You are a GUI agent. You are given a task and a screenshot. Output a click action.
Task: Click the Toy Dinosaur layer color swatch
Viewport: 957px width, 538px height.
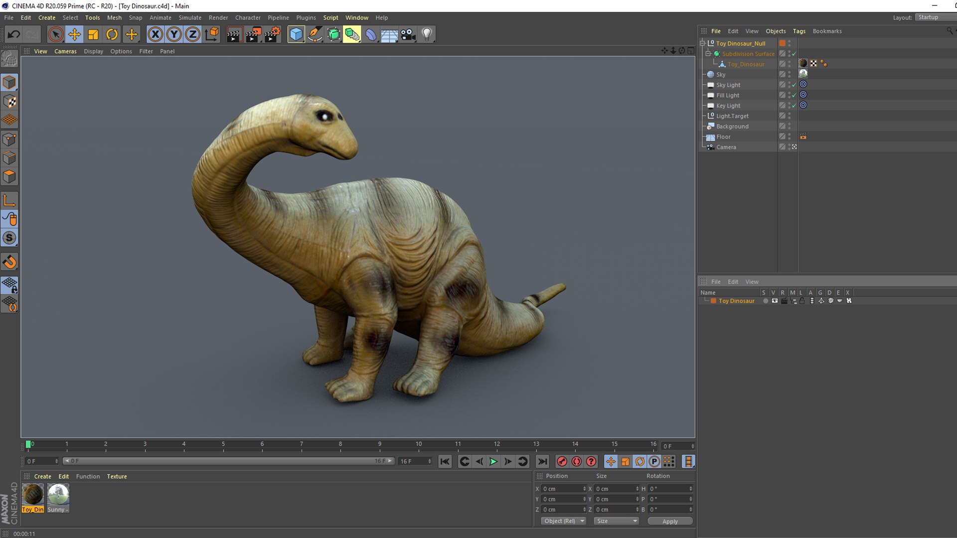(x=713, y=301)
